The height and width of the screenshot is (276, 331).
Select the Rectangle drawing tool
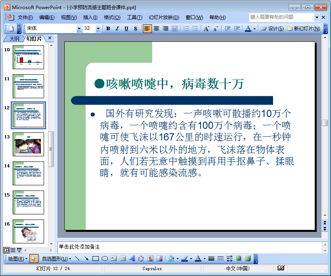click(96, 259)
